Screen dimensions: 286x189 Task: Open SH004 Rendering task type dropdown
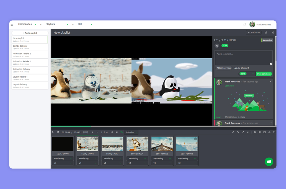click(x=137, y=159)
